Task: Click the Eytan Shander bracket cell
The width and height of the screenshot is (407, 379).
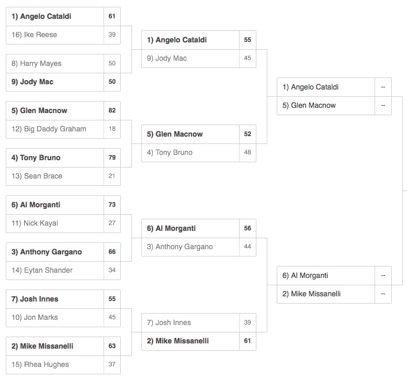Action: 63,271
